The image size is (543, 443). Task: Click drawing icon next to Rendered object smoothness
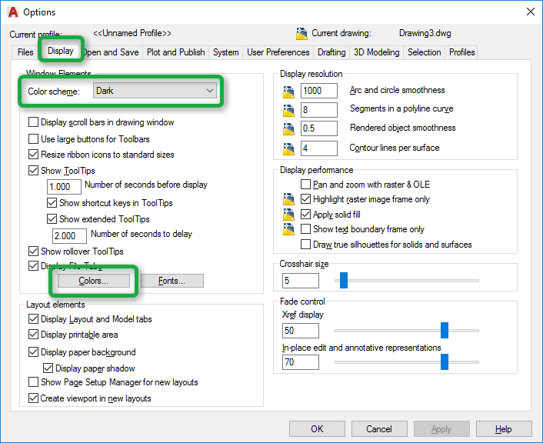(288, 129)
